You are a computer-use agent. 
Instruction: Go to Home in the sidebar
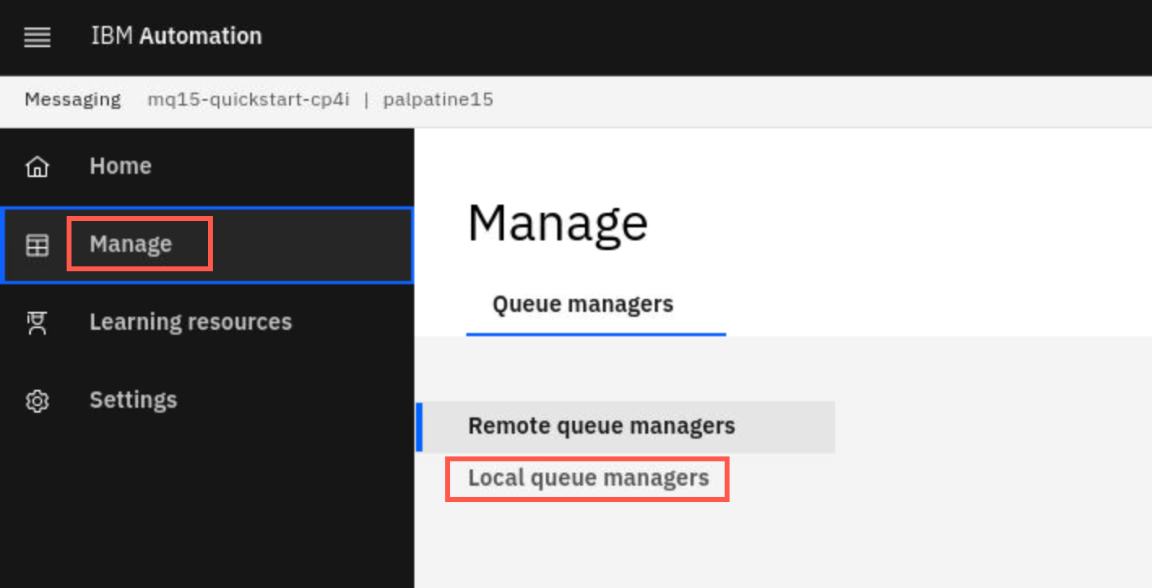pyautogui.click(x=207, y=166)
